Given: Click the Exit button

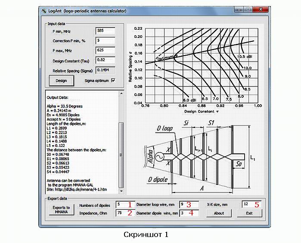Looking at the screenshot, I should [249, 213].
